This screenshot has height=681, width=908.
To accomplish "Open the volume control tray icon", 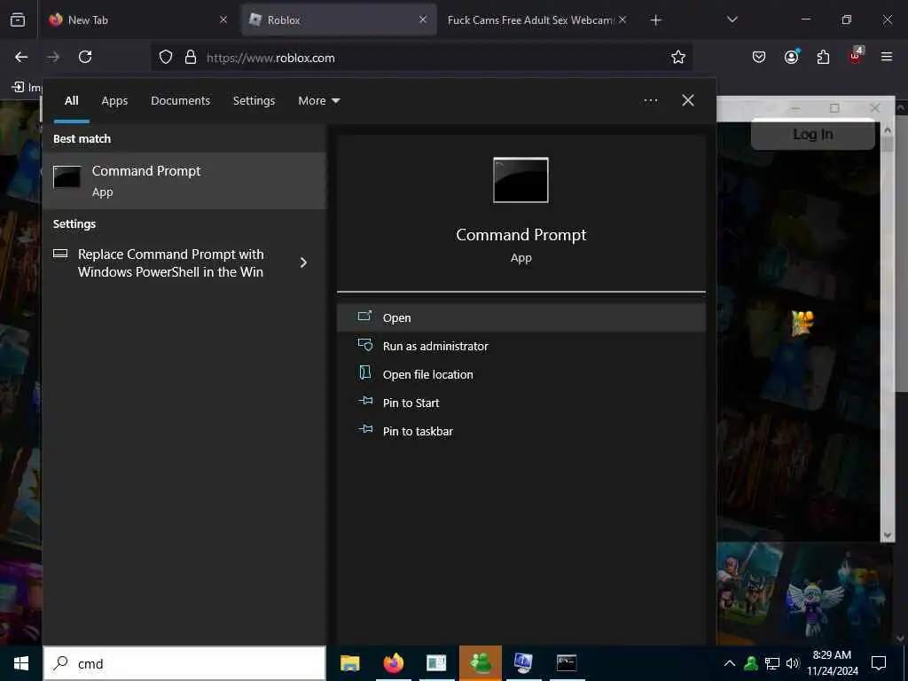I will 792,663.
